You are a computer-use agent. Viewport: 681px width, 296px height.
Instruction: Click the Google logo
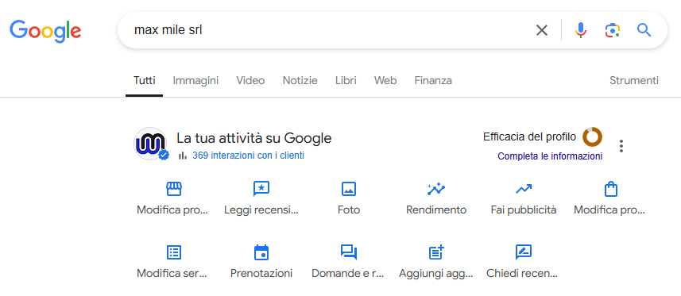coord(45,31)
